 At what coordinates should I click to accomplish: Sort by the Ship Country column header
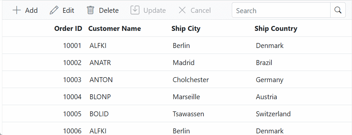click(276, 28)
